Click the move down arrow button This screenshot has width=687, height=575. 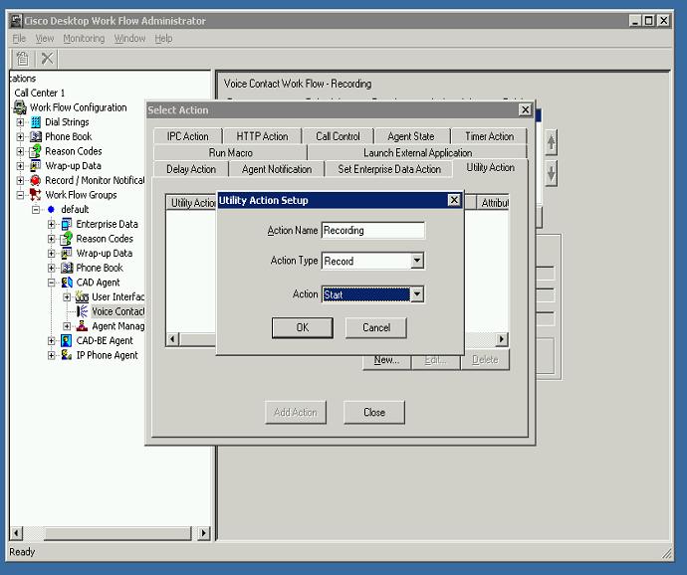552,173
